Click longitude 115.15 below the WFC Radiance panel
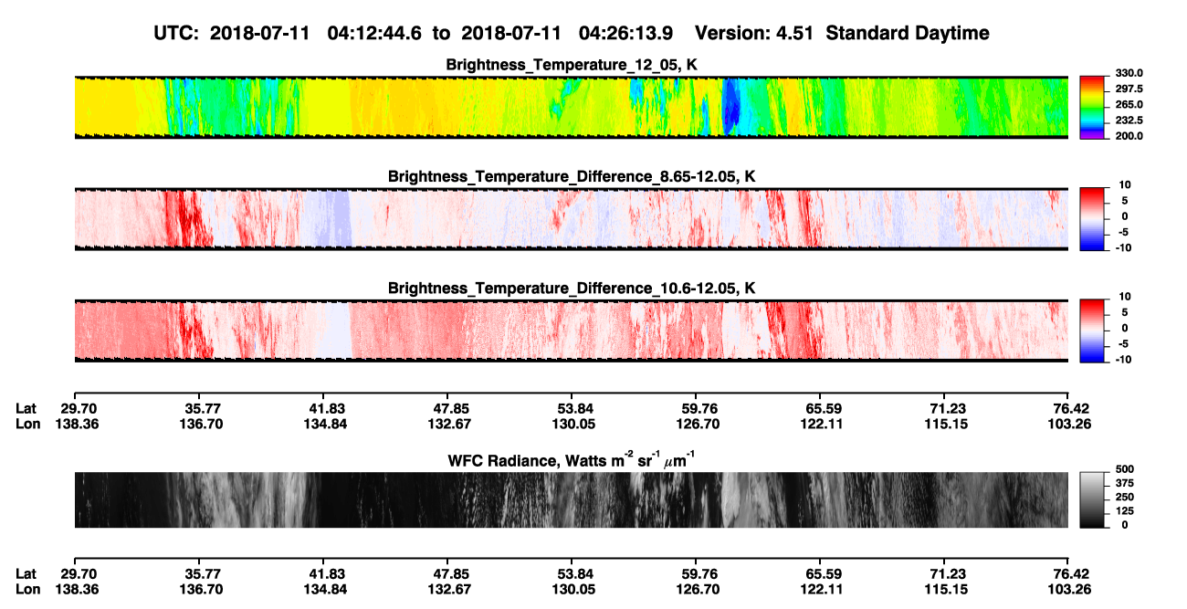1187x609 pixels. click(948, 589)
